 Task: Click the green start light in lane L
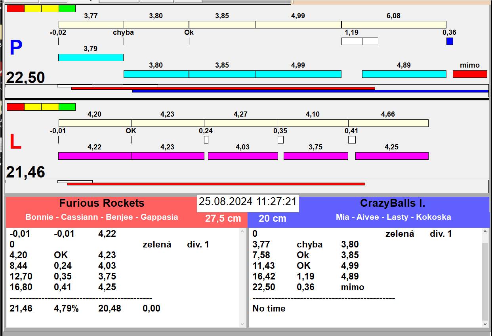click(x=67, y=107)
